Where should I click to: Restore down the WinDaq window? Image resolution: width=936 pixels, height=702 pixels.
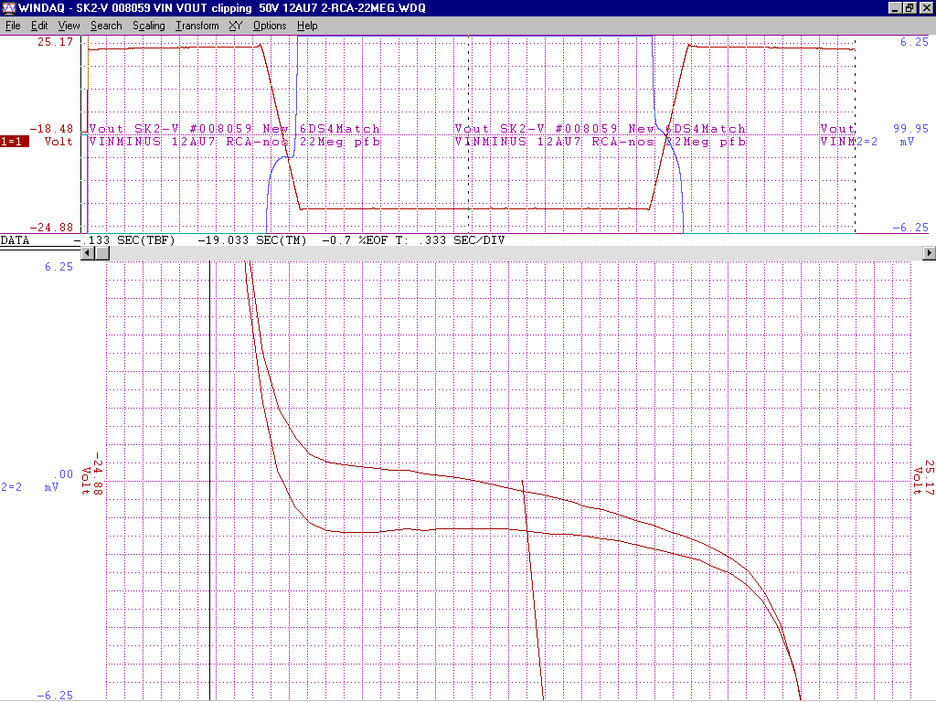909,8
